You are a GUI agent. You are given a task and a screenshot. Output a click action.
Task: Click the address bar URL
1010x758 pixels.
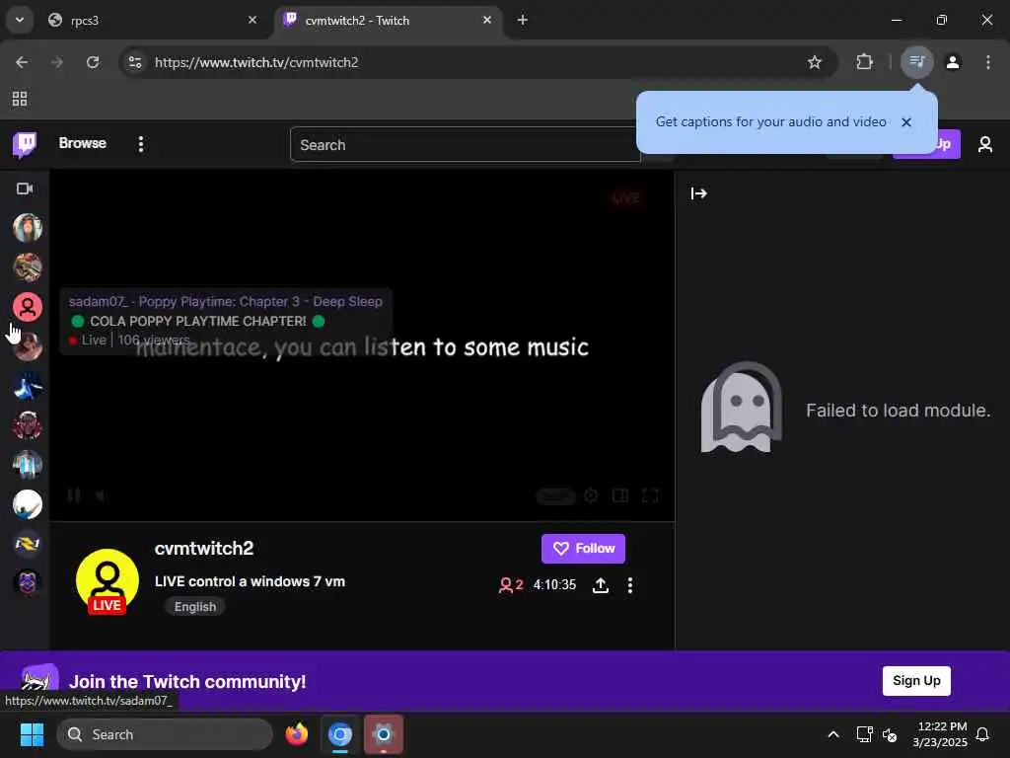[x=256, y=62]
